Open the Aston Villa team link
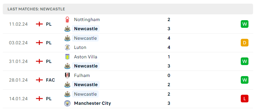 [85, 57]
